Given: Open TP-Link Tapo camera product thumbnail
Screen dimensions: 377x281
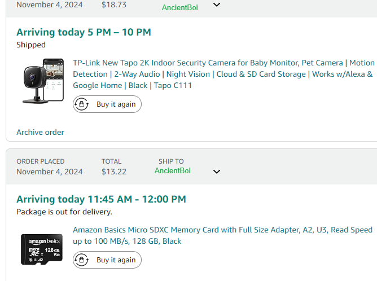Looking at the screenshot, I should [43, 81].
